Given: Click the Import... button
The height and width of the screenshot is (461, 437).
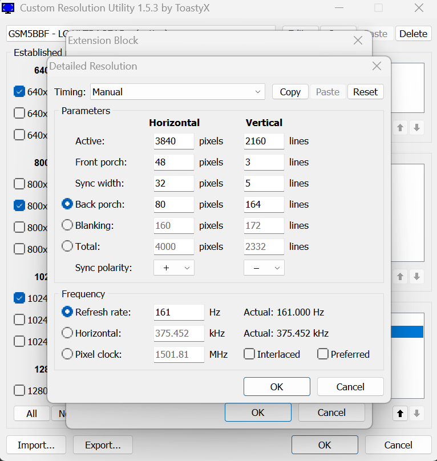Looking at the screenshot, I should 36,445.
